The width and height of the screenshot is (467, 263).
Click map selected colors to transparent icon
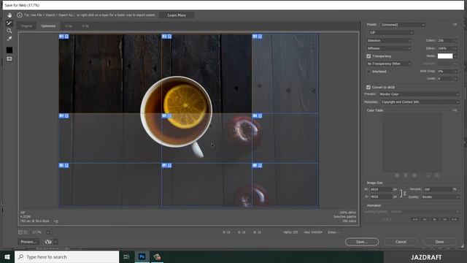[397, 175]
